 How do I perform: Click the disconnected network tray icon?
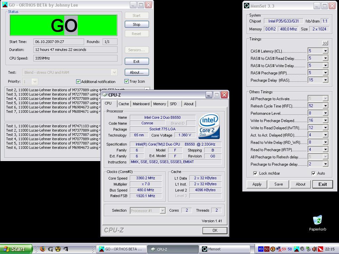click(x=279, y=249)
